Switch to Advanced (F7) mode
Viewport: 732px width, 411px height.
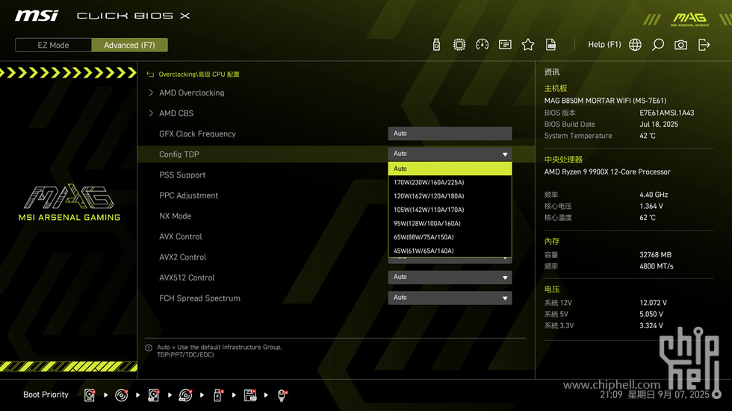tap(129, 46)
